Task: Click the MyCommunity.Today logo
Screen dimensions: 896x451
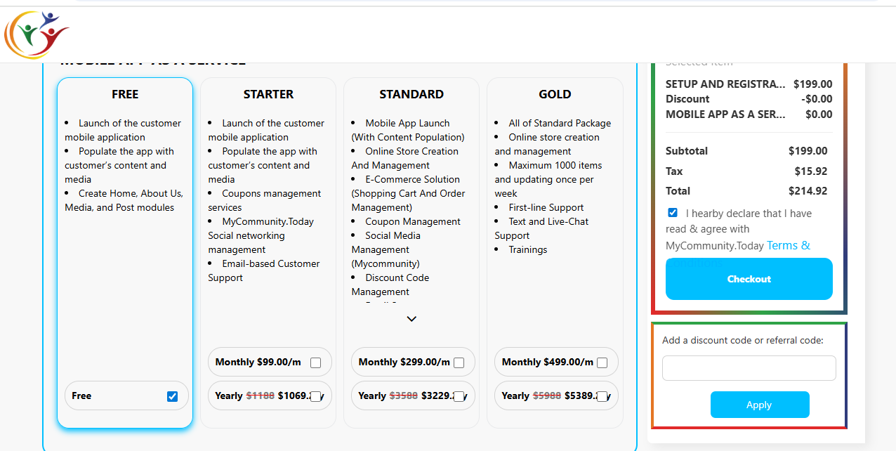Action: 37,34
